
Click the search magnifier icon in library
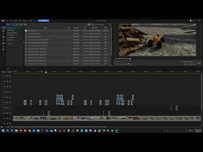point(110,24)
